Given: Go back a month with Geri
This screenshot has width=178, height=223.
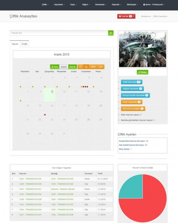Looking at the screenshot, I should [54, 67].
